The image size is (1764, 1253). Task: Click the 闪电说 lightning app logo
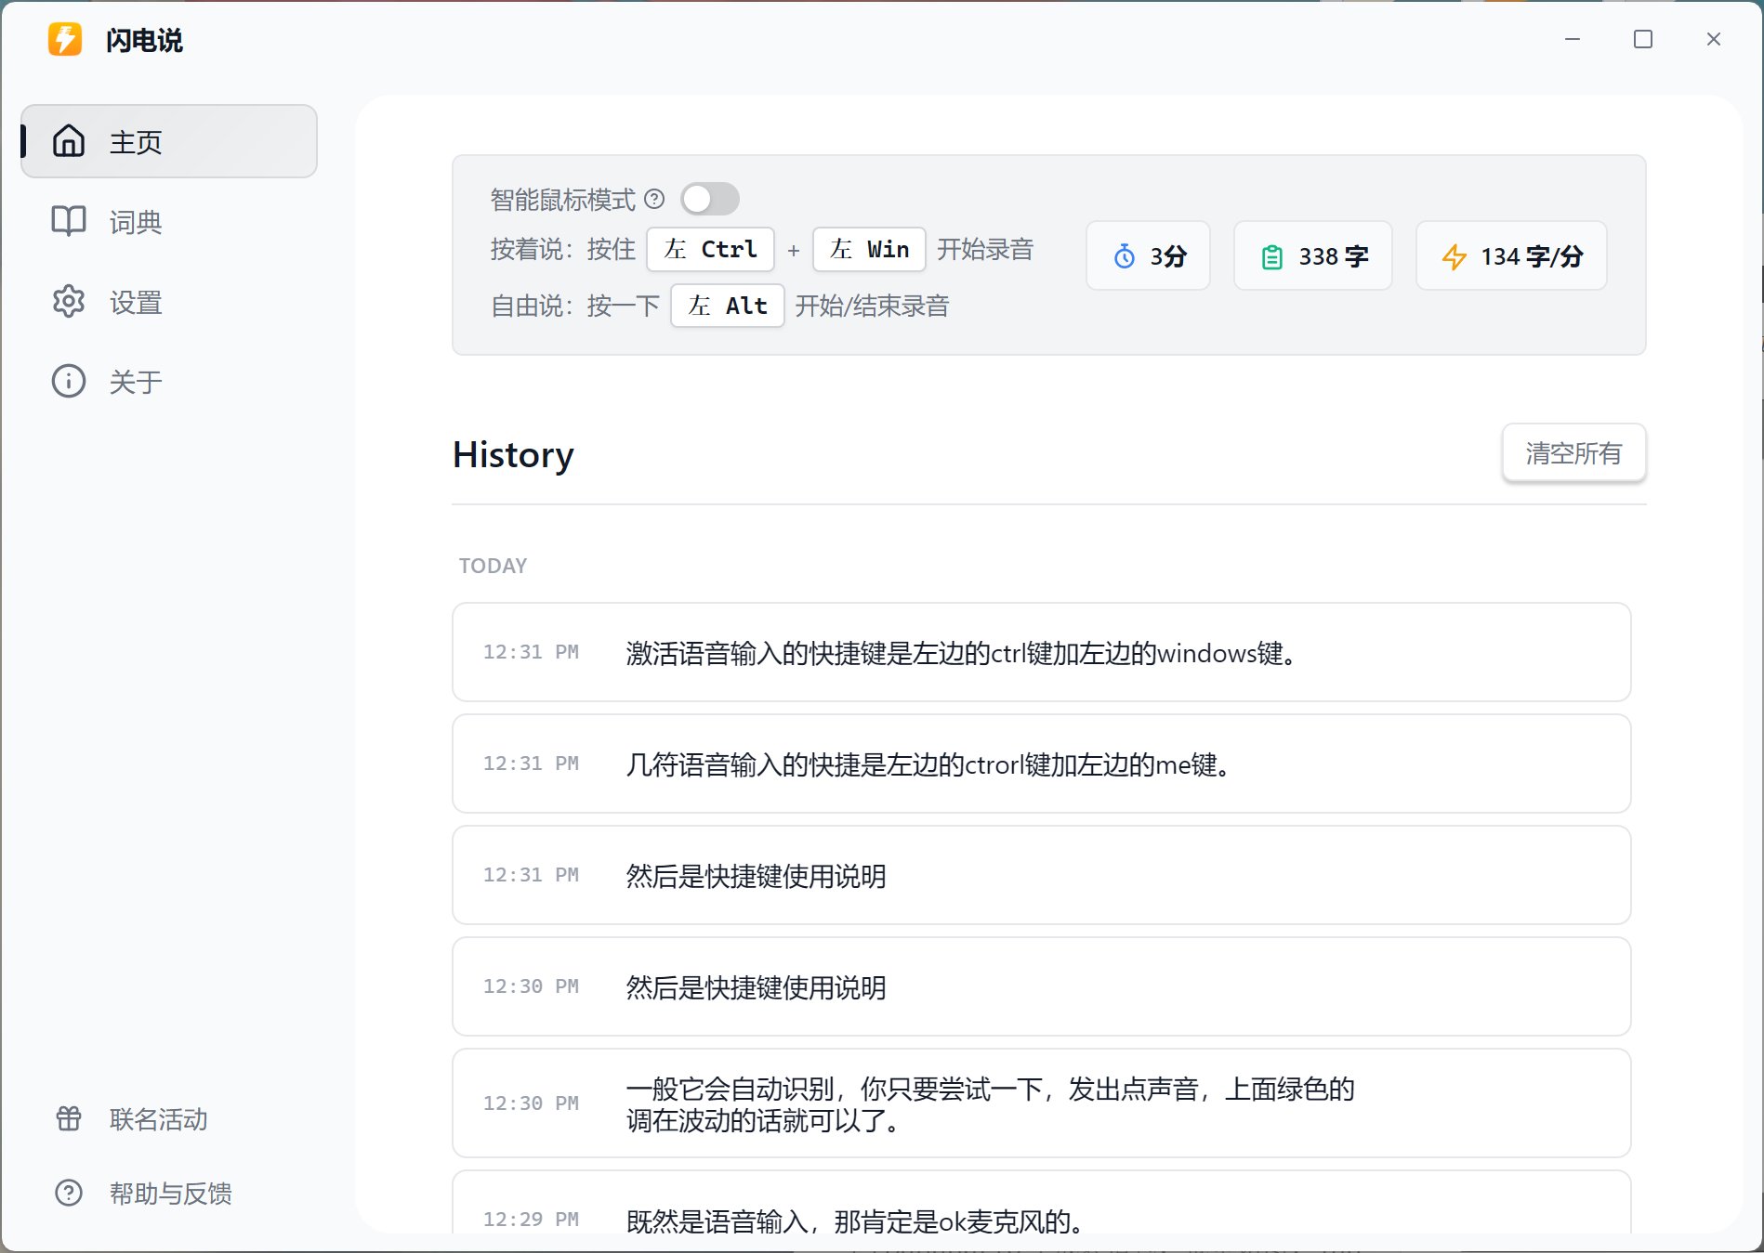(65, 40)
